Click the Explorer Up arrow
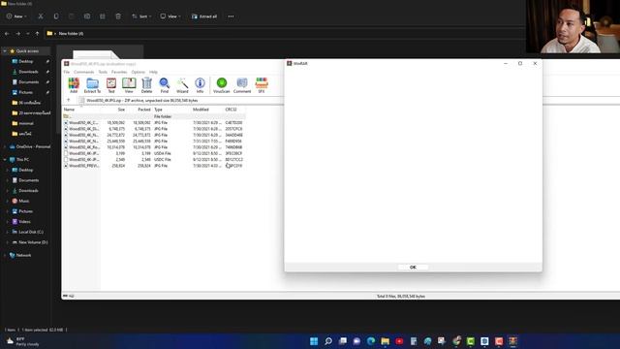Screen dimensions: 620x349 tap(37, 34)
